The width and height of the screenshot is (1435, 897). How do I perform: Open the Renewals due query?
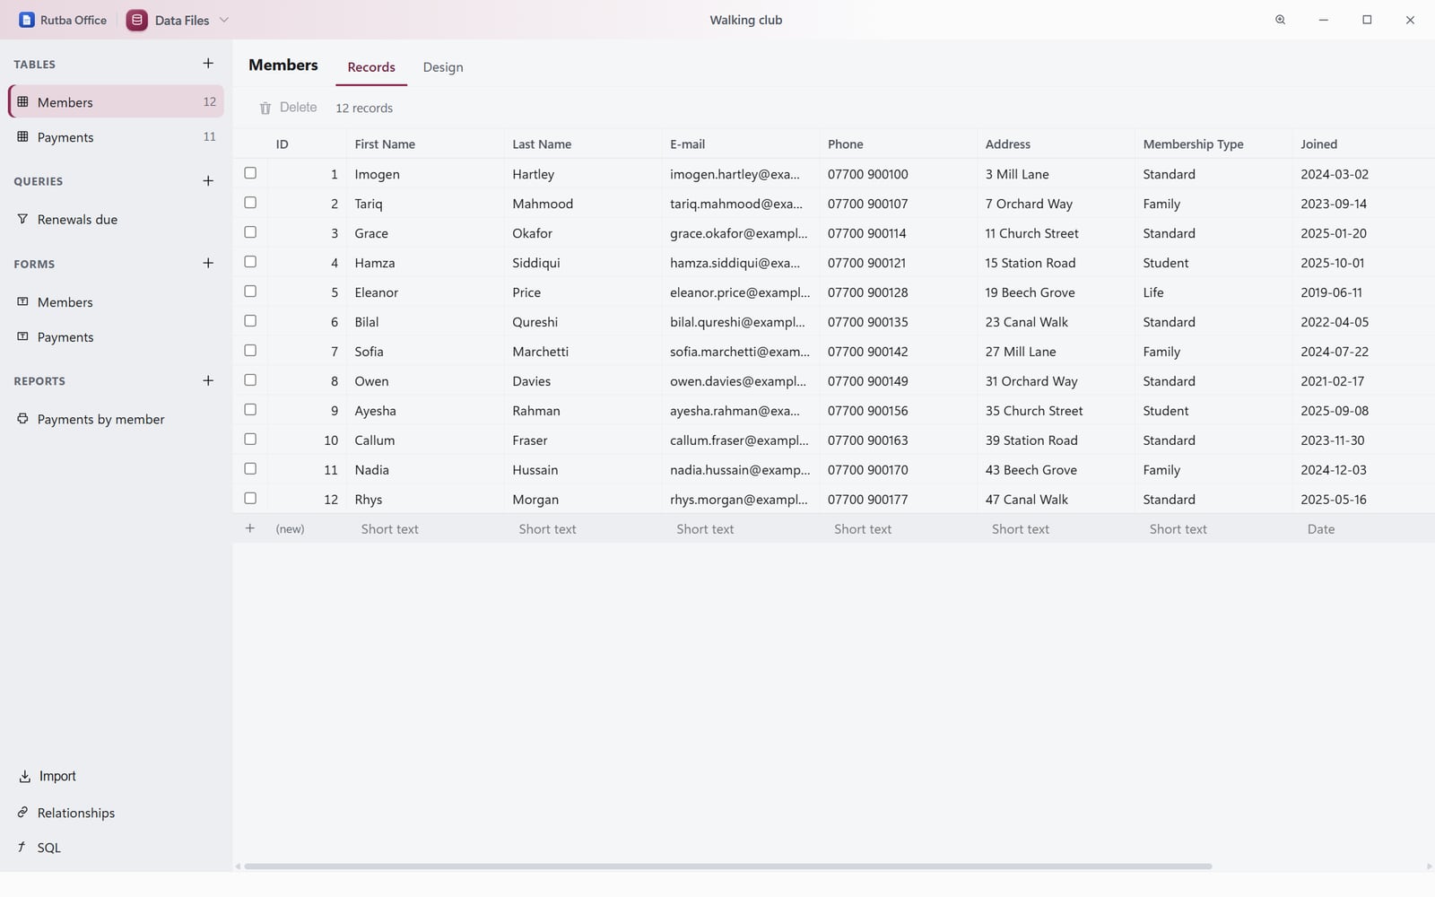click(x=117, y=220)
